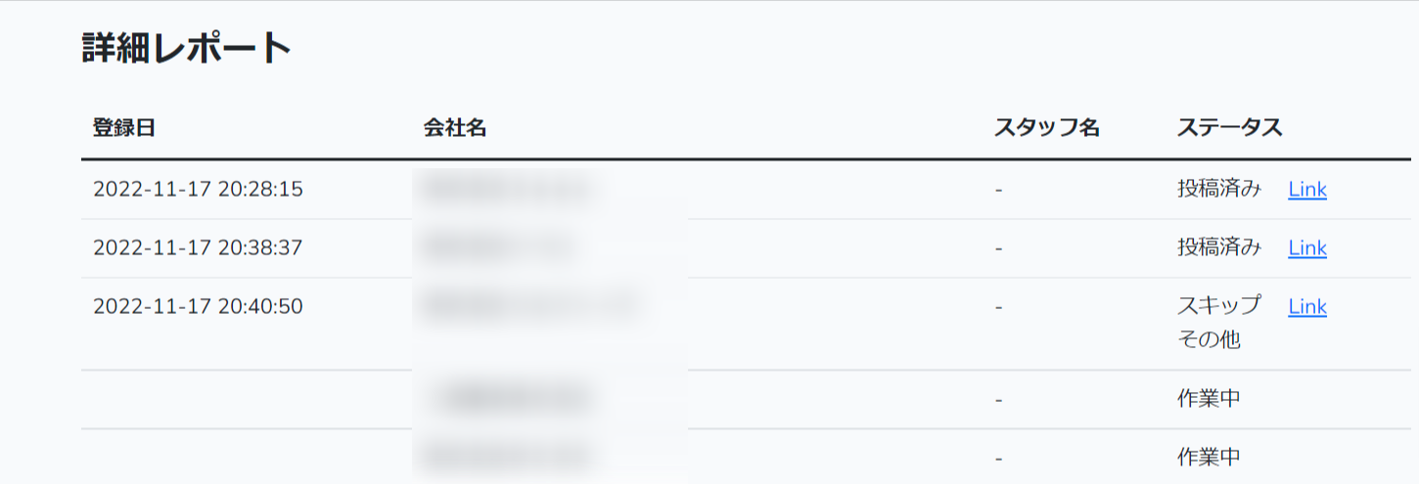1419x484 pixels.
Task: Open the Link beside the スキップ status
Action: tap(1306, 307)
